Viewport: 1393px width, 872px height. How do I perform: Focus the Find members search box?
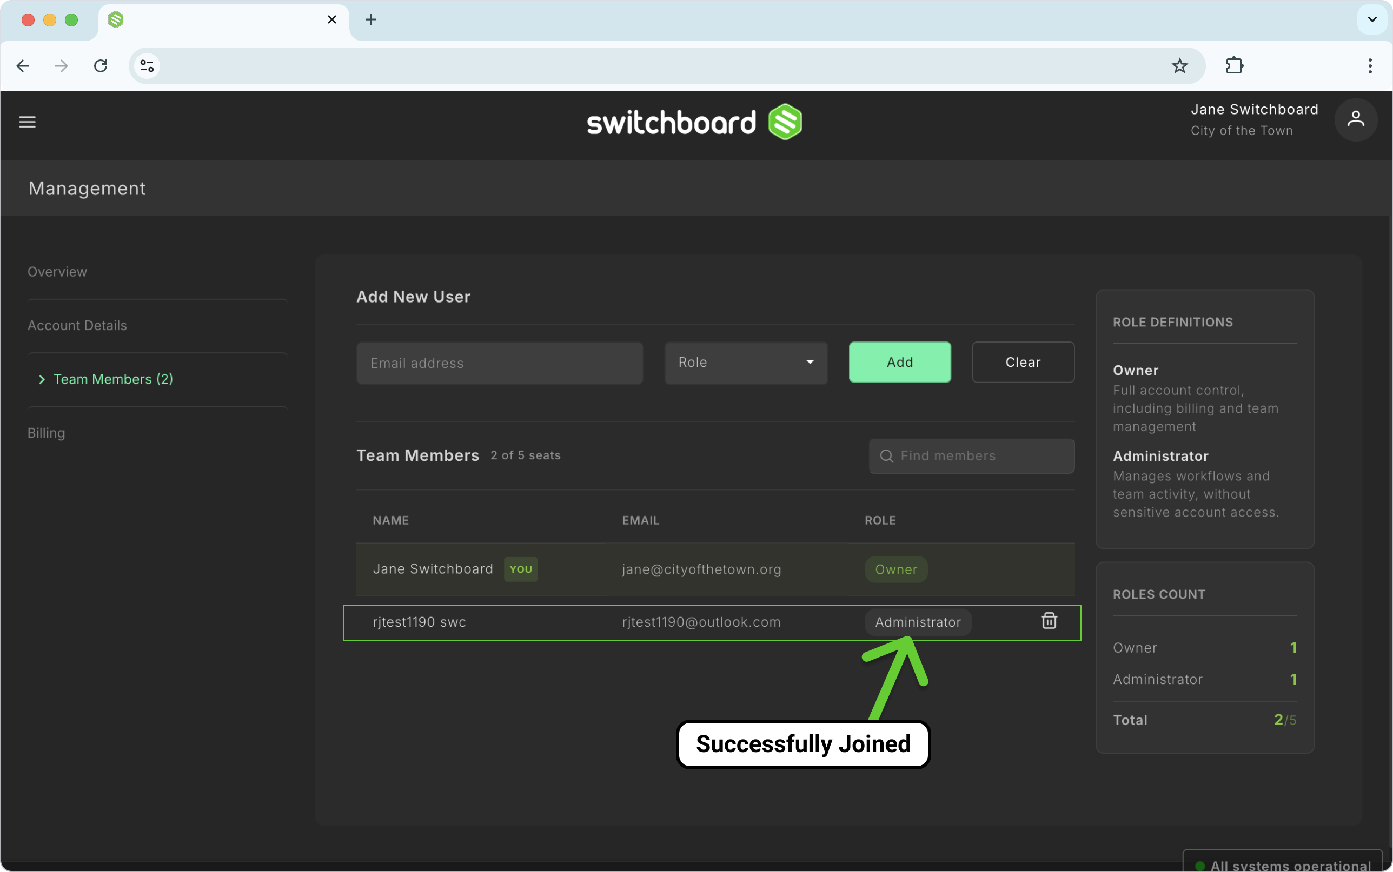971,456
